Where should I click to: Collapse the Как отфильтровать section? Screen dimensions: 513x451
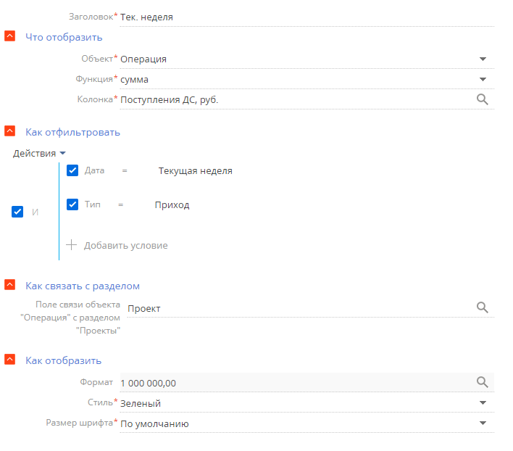pyautogui.click(x=10, y=131)
